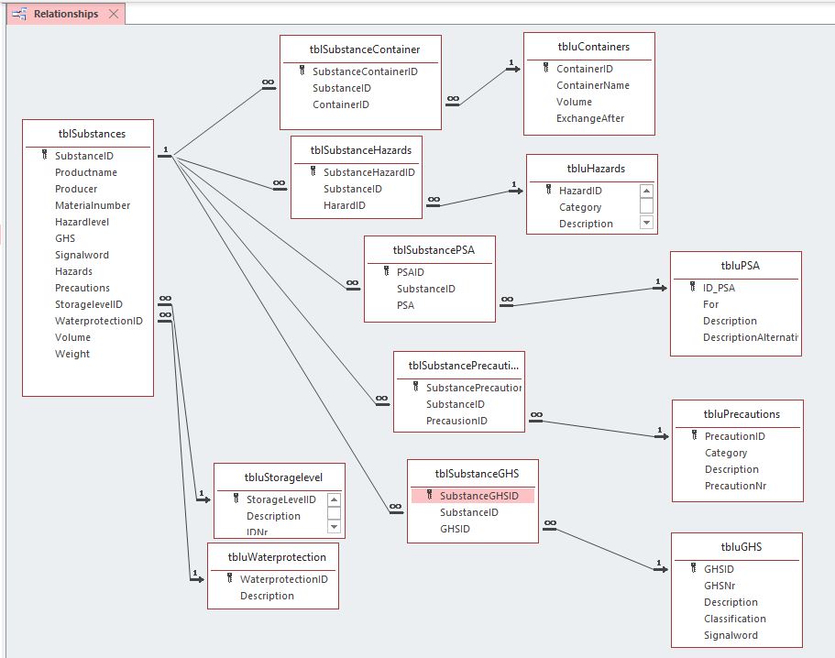Click key icon next to StorageLevelID

coord(236,499)
